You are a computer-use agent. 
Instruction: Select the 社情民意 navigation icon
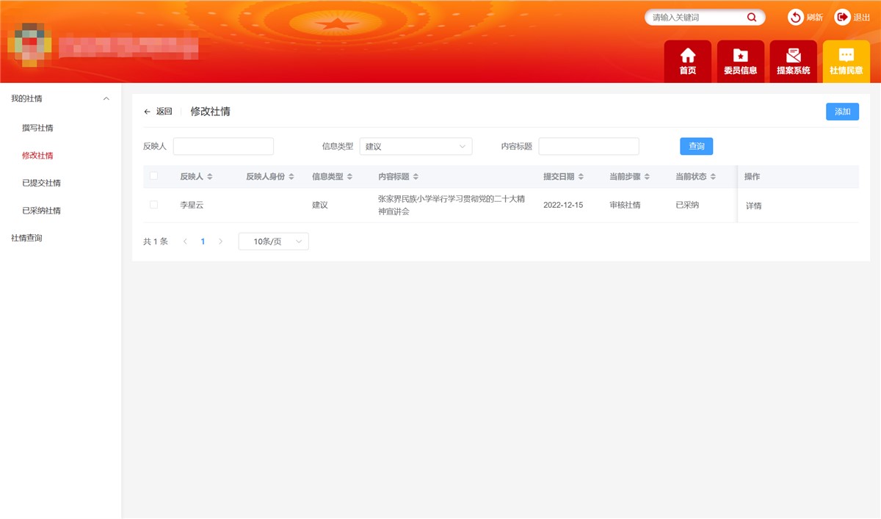pyautogui.click(x=846, y=60)
